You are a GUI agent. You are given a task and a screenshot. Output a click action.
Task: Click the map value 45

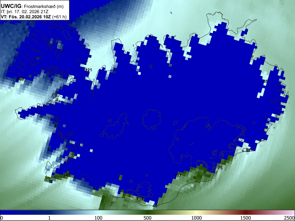155,206
